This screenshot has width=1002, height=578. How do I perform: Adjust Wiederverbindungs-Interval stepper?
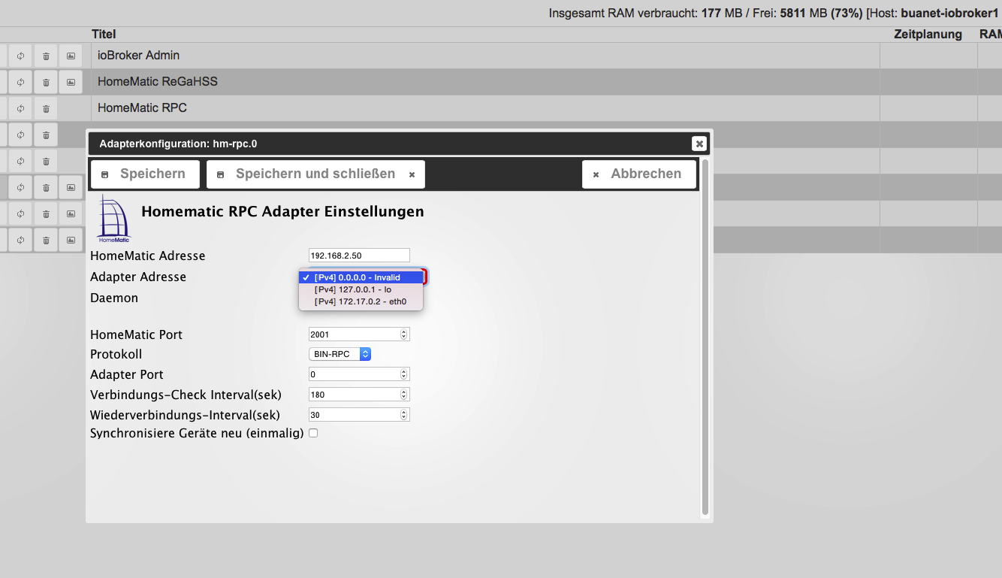tap(404, 415)
